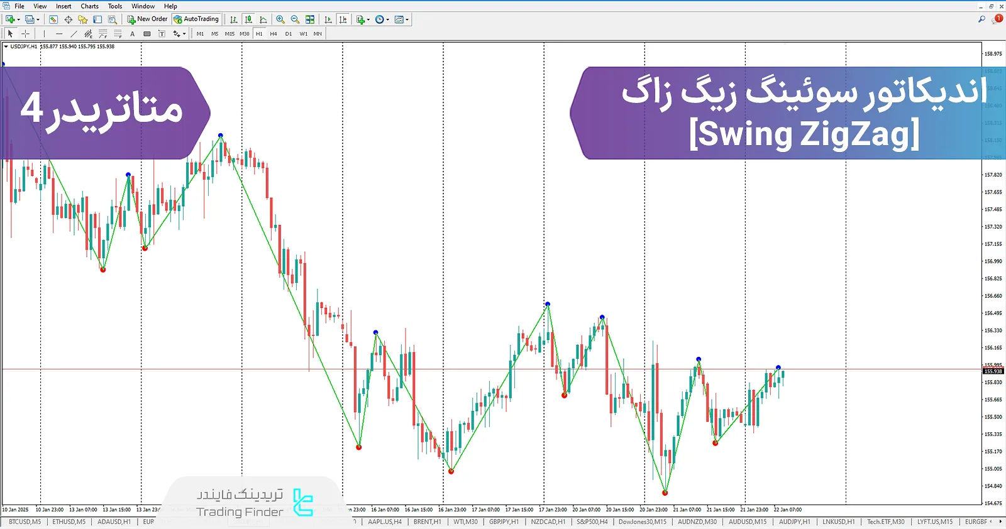Select the Text (A) tool

[x=132, y=34]
